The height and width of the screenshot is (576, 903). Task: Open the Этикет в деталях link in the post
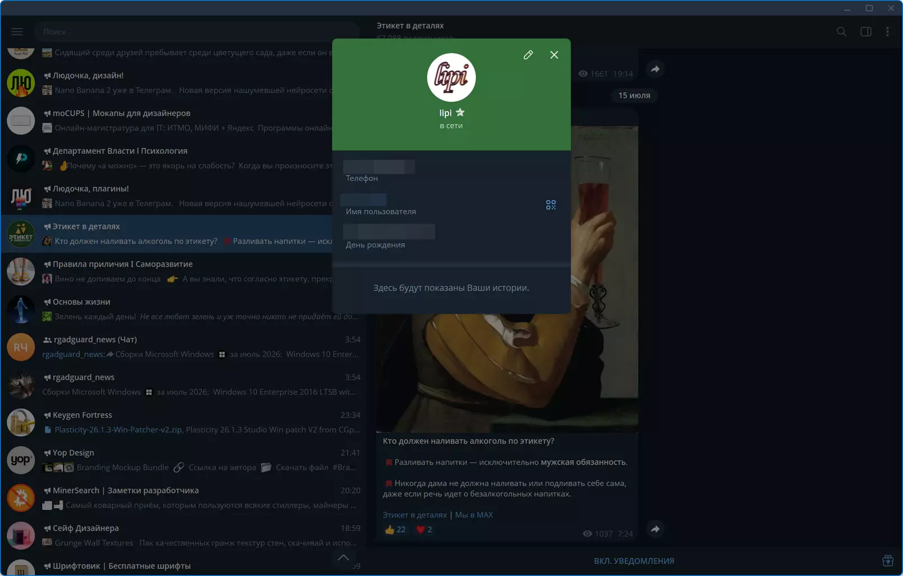415,515
